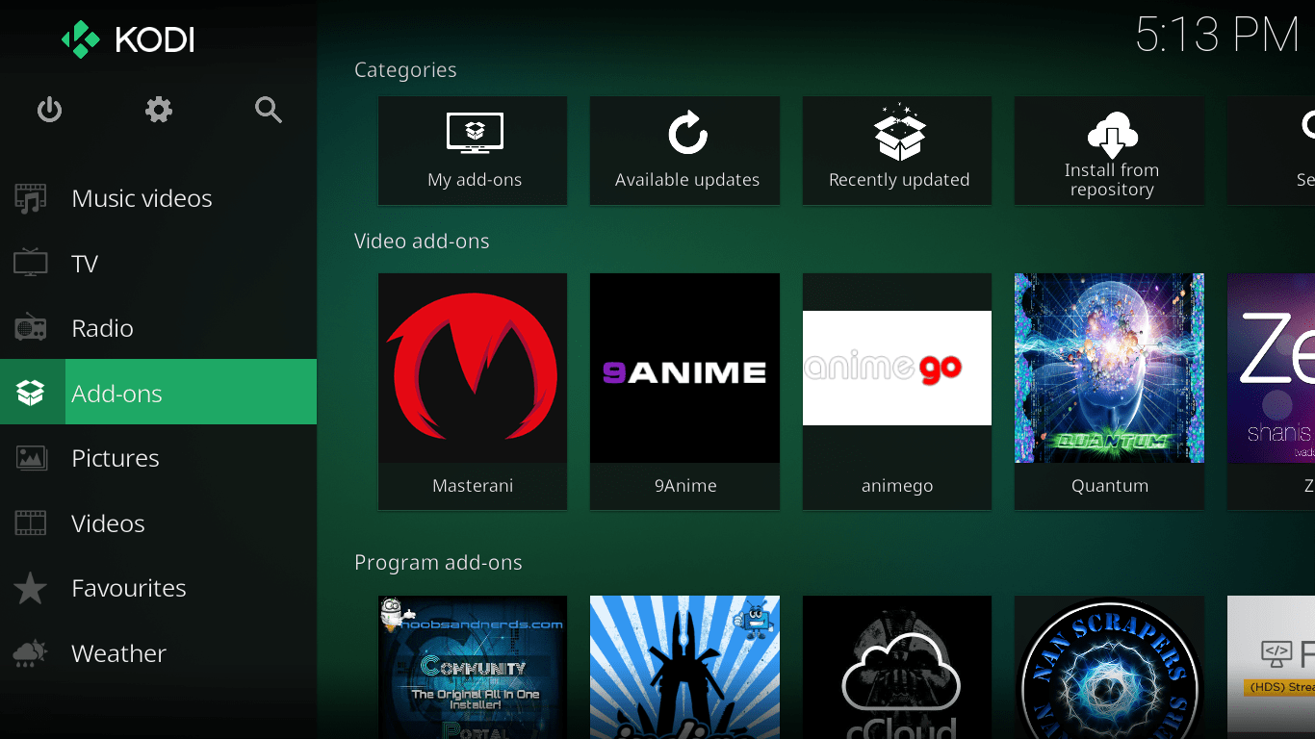Open the noobsandnerds Community Portal add-on
The height and width of the screenshot is (739, 1315).
(x=473, y=667)
